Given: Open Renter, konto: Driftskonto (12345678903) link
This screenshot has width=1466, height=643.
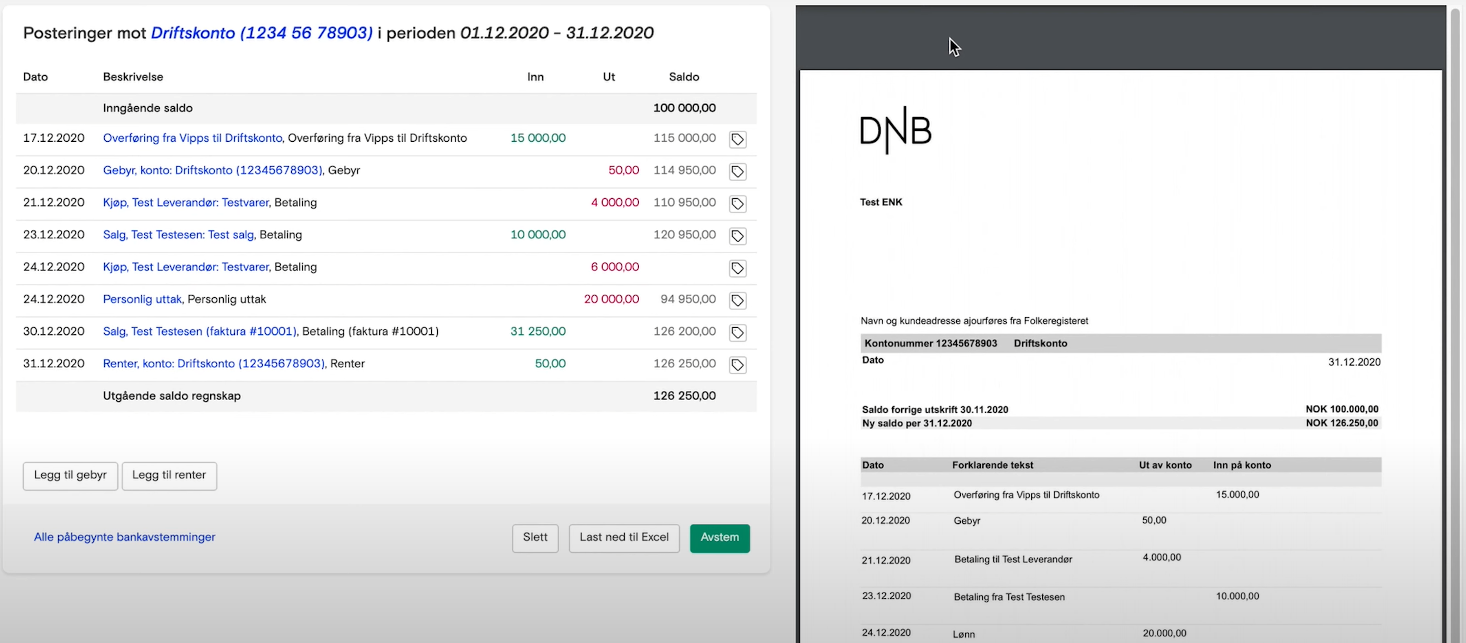Looking at the screenshot, I should [214, 364].
